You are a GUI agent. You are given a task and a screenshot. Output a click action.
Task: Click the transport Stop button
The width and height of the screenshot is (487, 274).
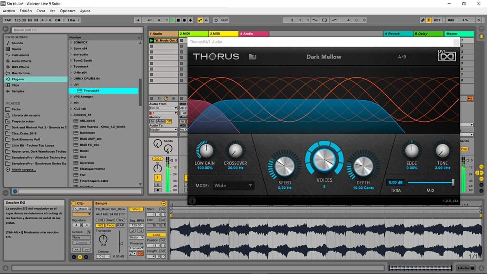178,20
